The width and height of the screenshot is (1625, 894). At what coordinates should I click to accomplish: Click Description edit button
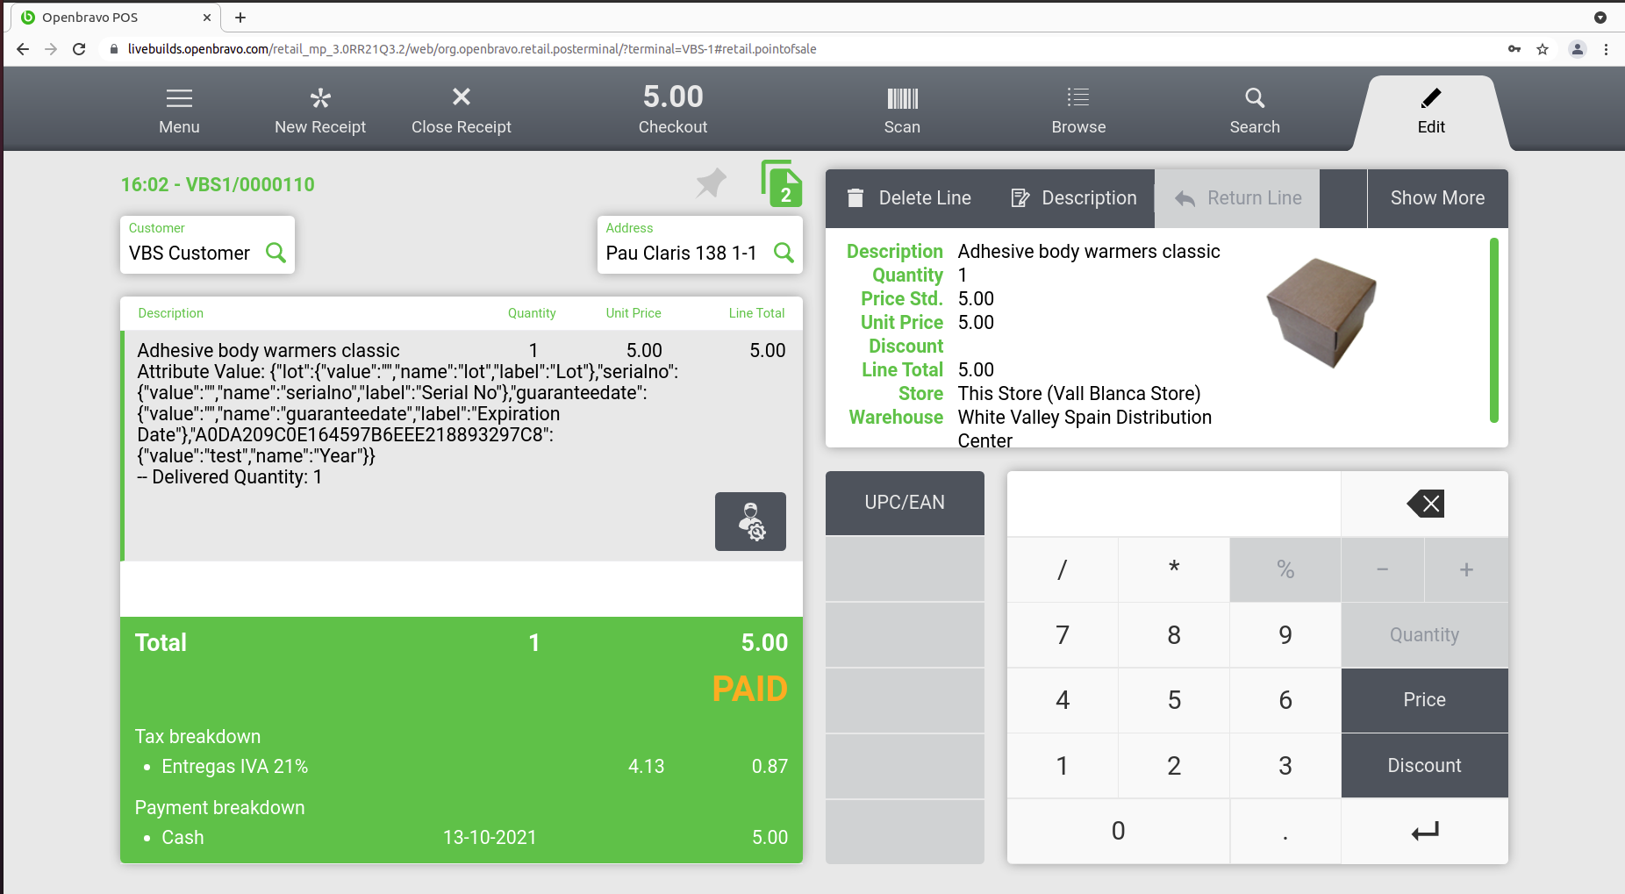click(1074, 198)
